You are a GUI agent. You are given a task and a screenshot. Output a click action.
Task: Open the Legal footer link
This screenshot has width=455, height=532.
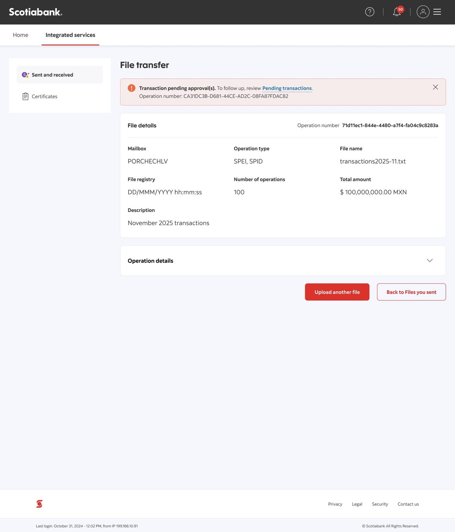click(x=357, y=504)
